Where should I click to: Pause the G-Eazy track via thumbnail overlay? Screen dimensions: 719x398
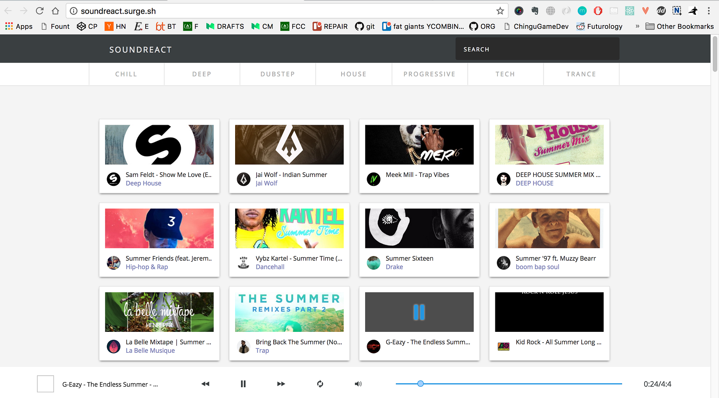(419, 312)
